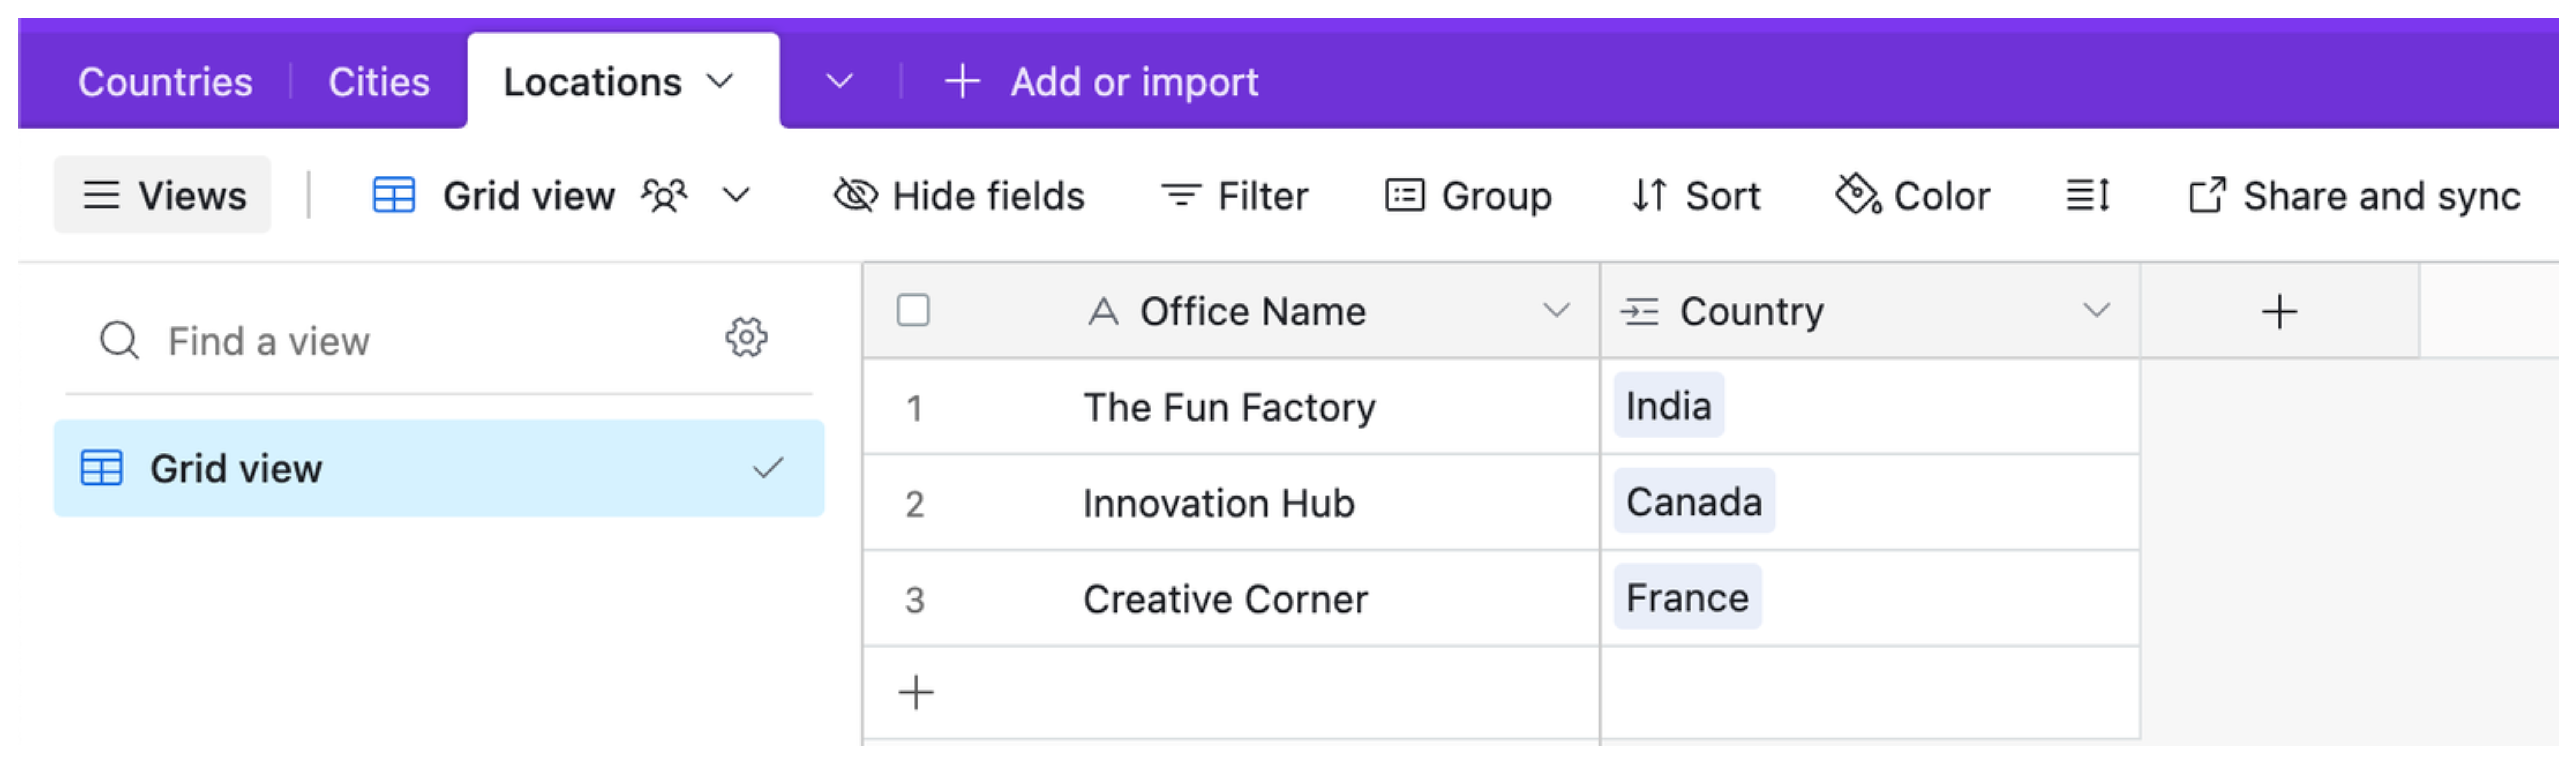Open the linked India record chip
Image resolution: width=2576 pixels, height=764 pixels.
1668,405
